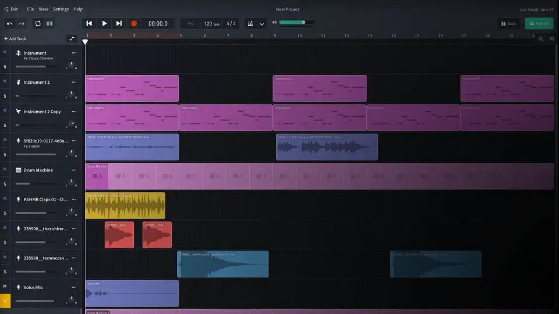This screenshot has height=314, width=559.
Task: Open Instrument 2 Copy options menu
Action: [x=73, y=112]
